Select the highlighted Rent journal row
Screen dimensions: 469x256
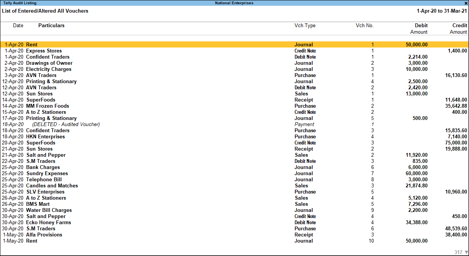point(234,44)
